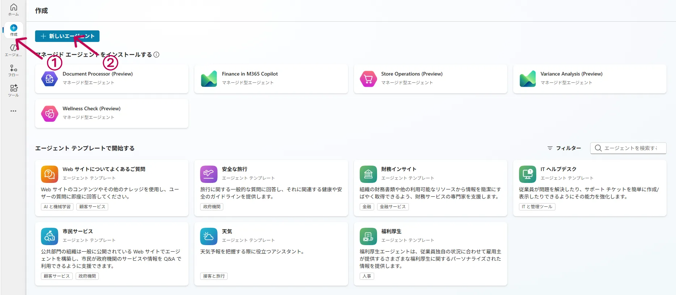
Task: Open the フィルター filter menu
Action: click(x=564, y=148)
